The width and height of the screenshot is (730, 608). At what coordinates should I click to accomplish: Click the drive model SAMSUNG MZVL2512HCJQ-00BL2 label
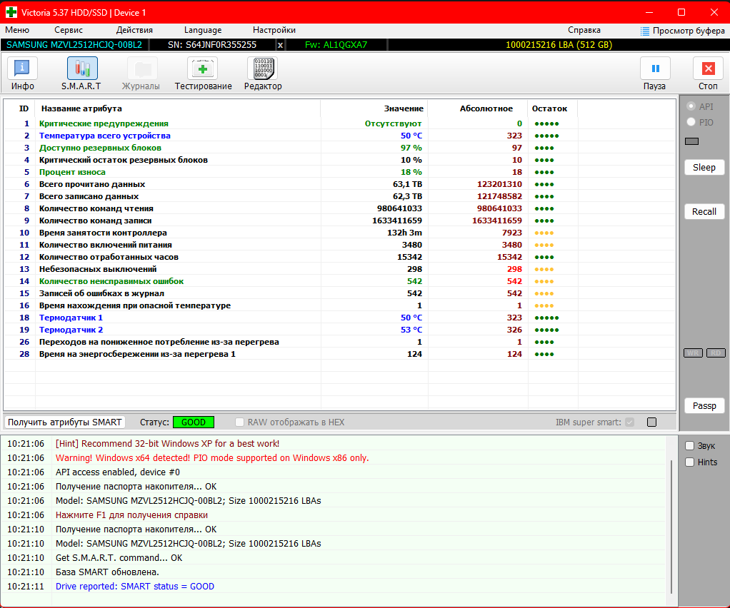(74, 45)
